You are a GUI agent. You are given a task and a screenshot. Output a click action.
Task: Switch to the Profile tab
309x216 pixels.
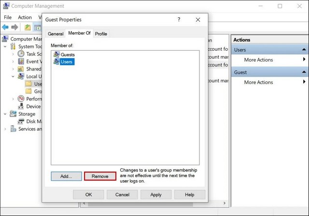click(x=101, y=34)
